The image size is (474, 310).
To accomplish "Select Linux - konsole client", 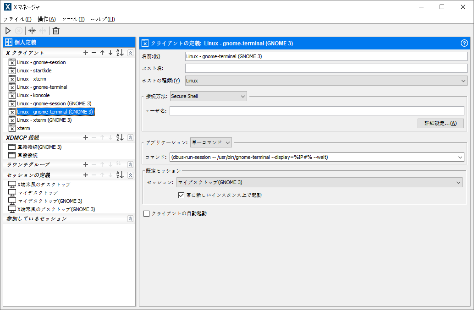I will (x=33, y=95).
